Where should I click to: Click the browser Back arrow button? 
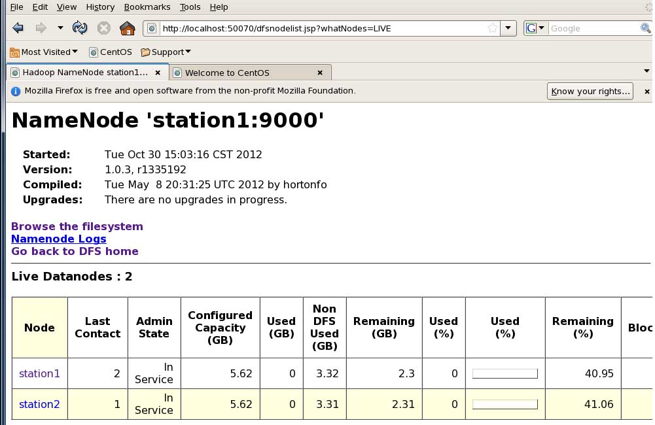18,28
